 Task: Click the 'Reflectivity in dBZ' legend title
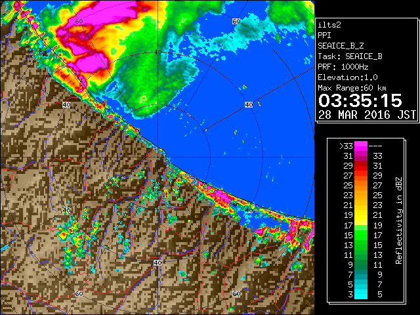[x=399, y=220]
